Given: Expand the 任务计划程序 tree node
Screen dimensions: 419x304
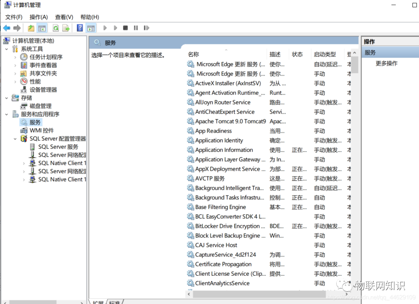Looking at the screenshot, I should [x=15, y=57].
